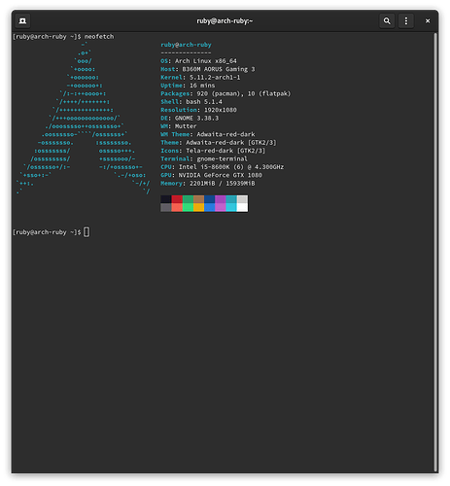
Task: Open a new terminal tab
Action: point(22,21)
